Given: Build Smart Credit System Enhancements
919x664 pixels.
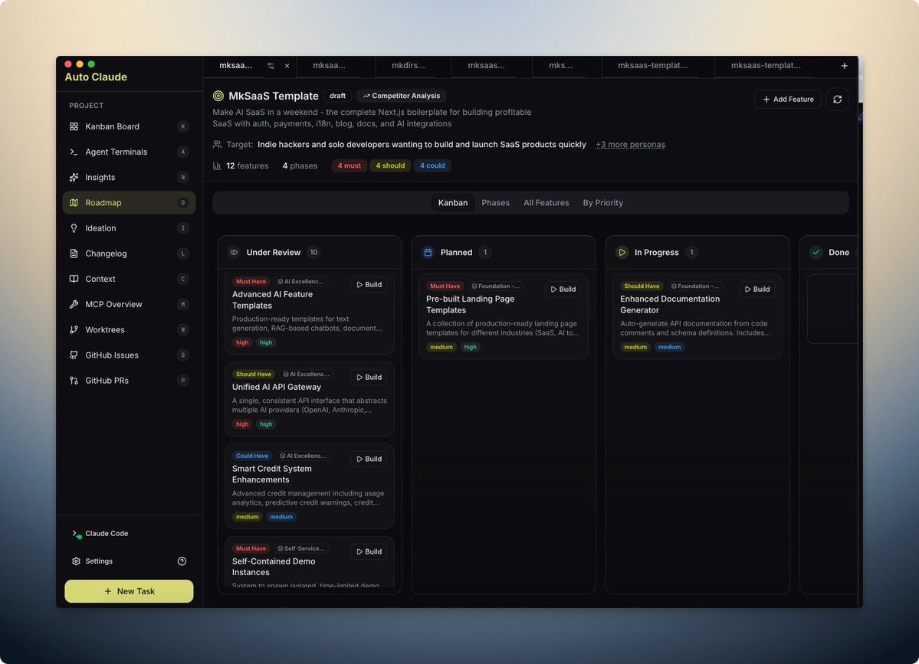Looking at the screenshot, I should (x=369, y=459).
